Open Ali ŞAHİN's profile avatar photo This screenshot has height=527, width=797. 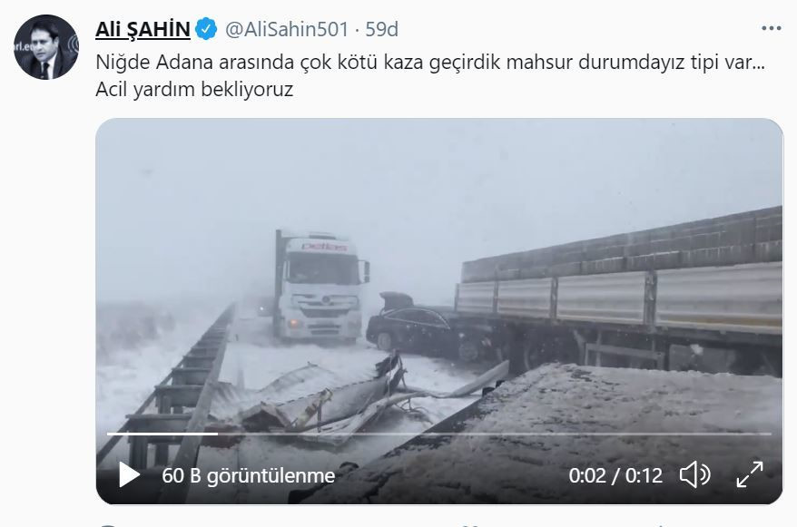[x=46, y=47]
